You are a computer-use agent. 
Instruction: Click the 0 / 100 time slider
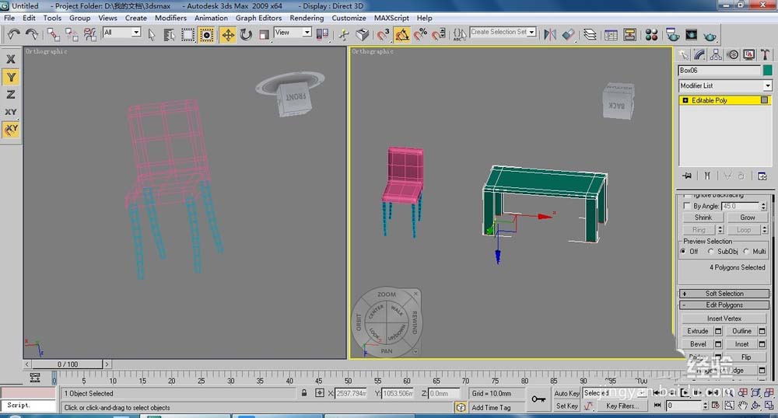[67, 364]
